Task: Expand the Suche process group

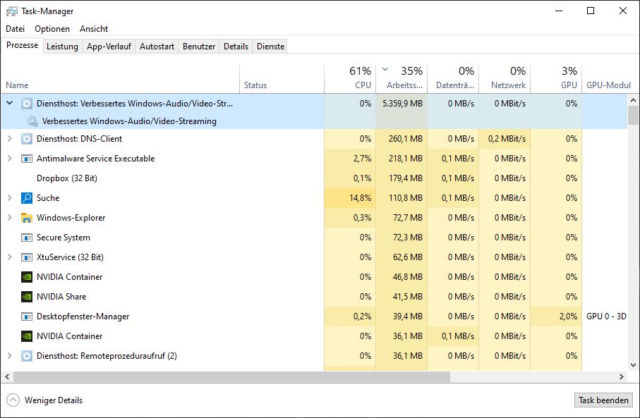Action: click(x=9, y=198)
